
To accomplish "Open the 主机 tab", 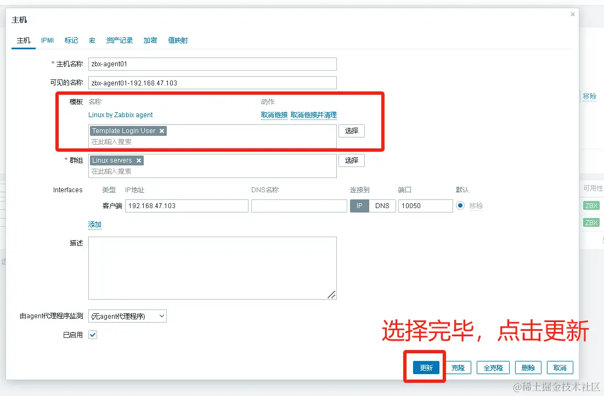I will pos(24,41).
